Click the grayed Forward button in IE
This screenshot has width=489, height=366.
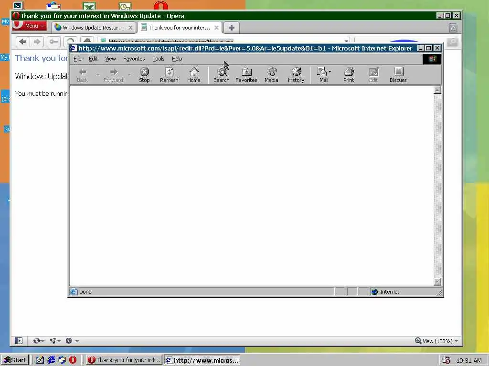click(x=113, y=75)
